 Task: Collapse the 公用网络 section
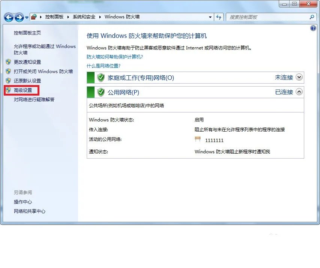pyautogui.click(x=299, y=92)
